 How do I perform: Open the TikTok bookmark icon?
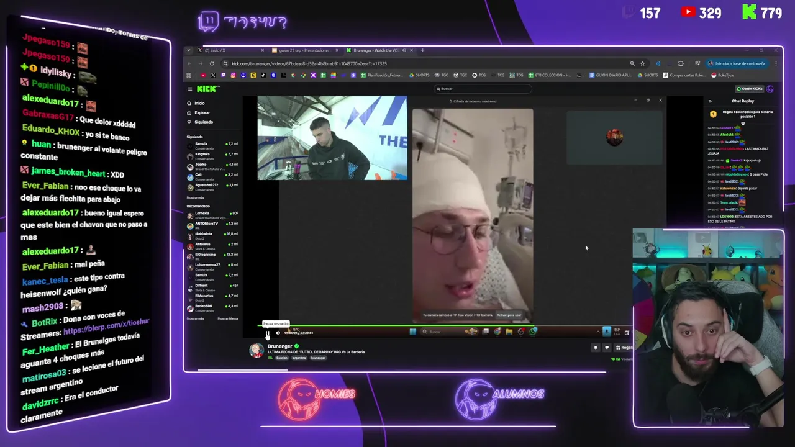click(263, 75)
